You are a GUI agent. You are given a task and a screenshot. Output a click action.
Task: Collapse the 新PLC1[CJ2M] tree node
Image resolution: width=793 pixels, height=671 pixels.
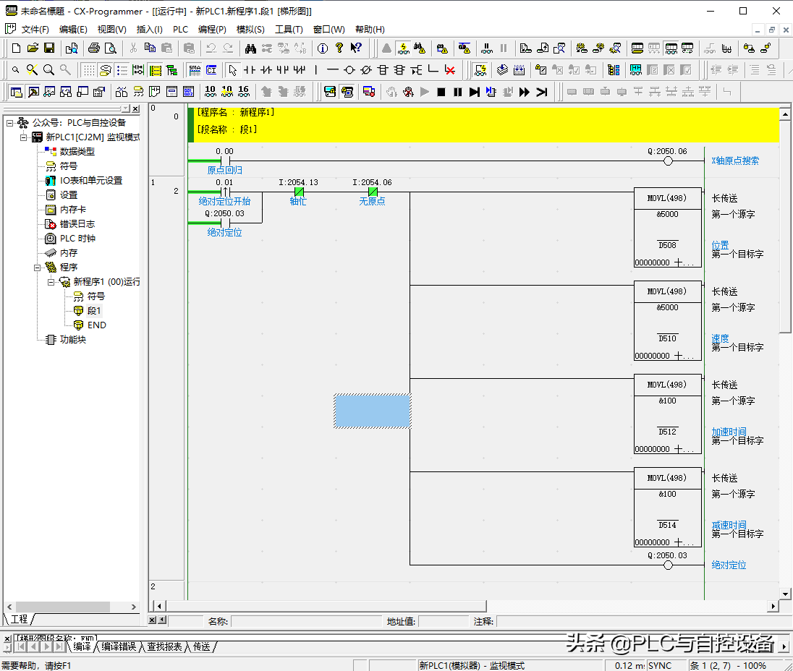point(24,137)
